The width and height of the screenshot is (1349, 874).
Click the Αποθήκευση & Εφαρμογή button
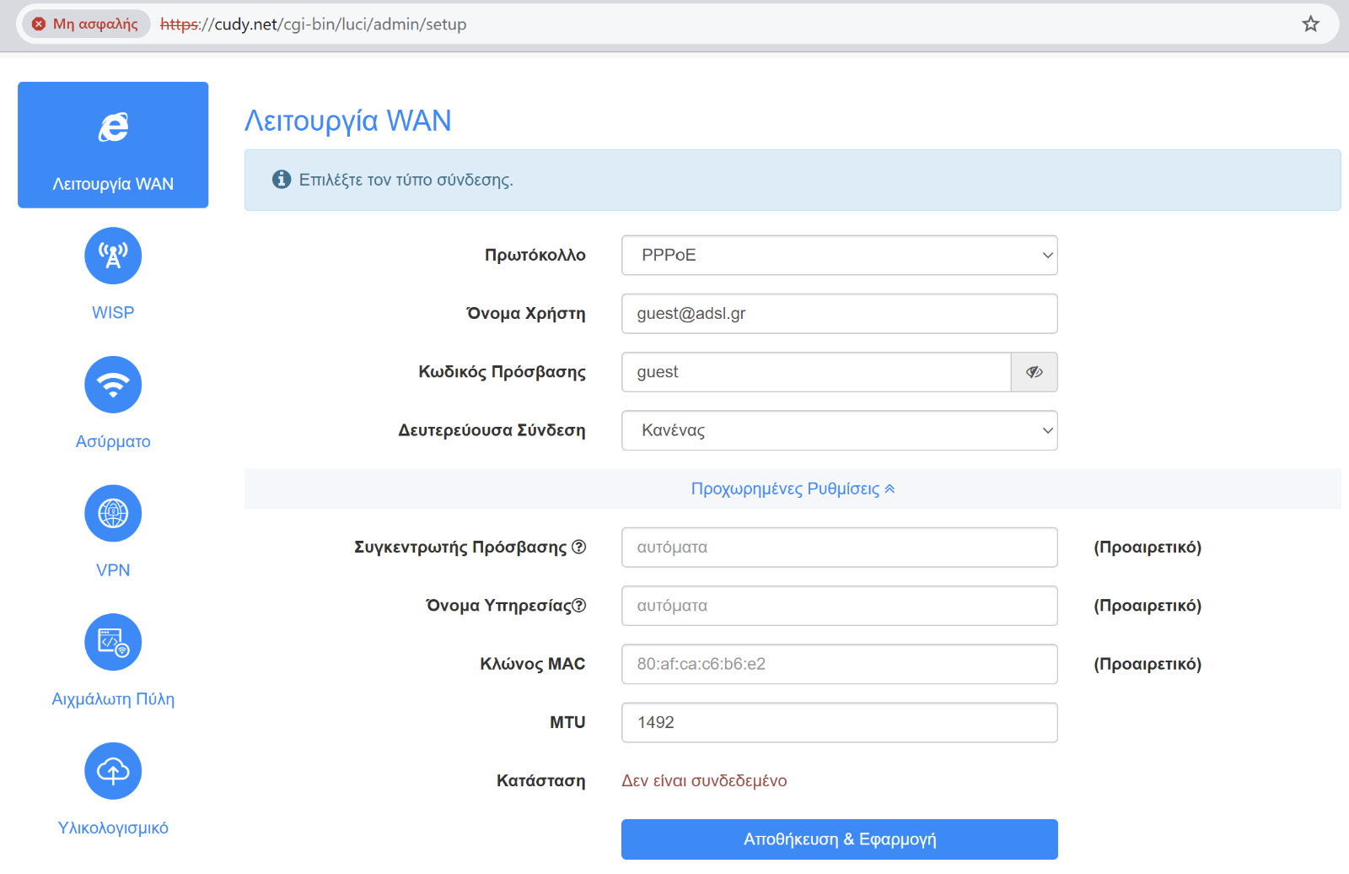coord(839,839)
